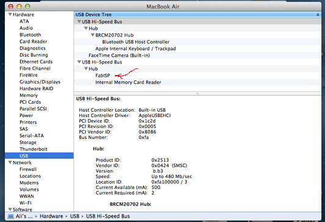Minimize the window with yellow button
This screenshot has height=222, width=325.
tap(19, 7)
